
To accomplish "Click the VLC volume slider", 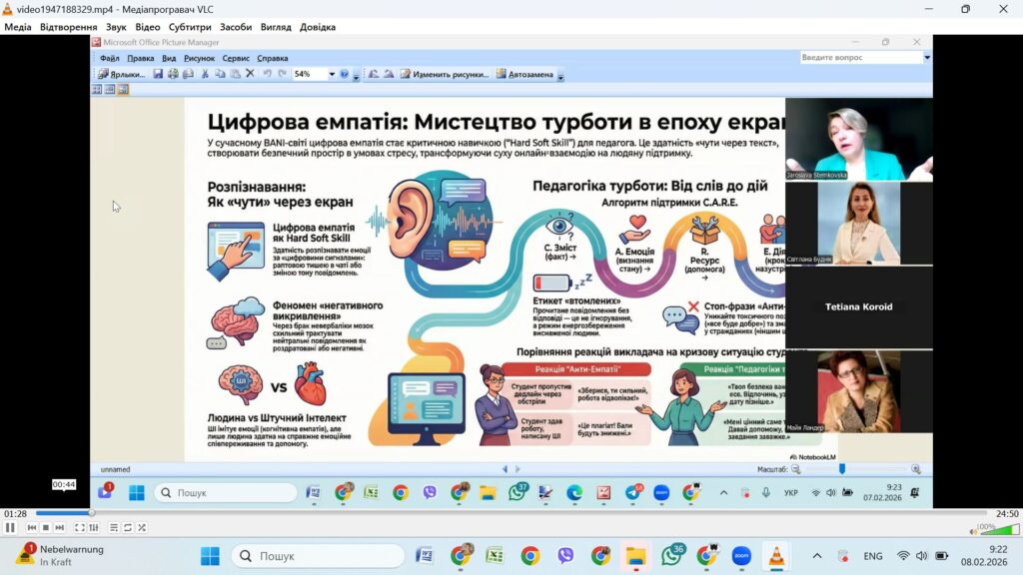I will pyautogui.click(x=994, y=527).
